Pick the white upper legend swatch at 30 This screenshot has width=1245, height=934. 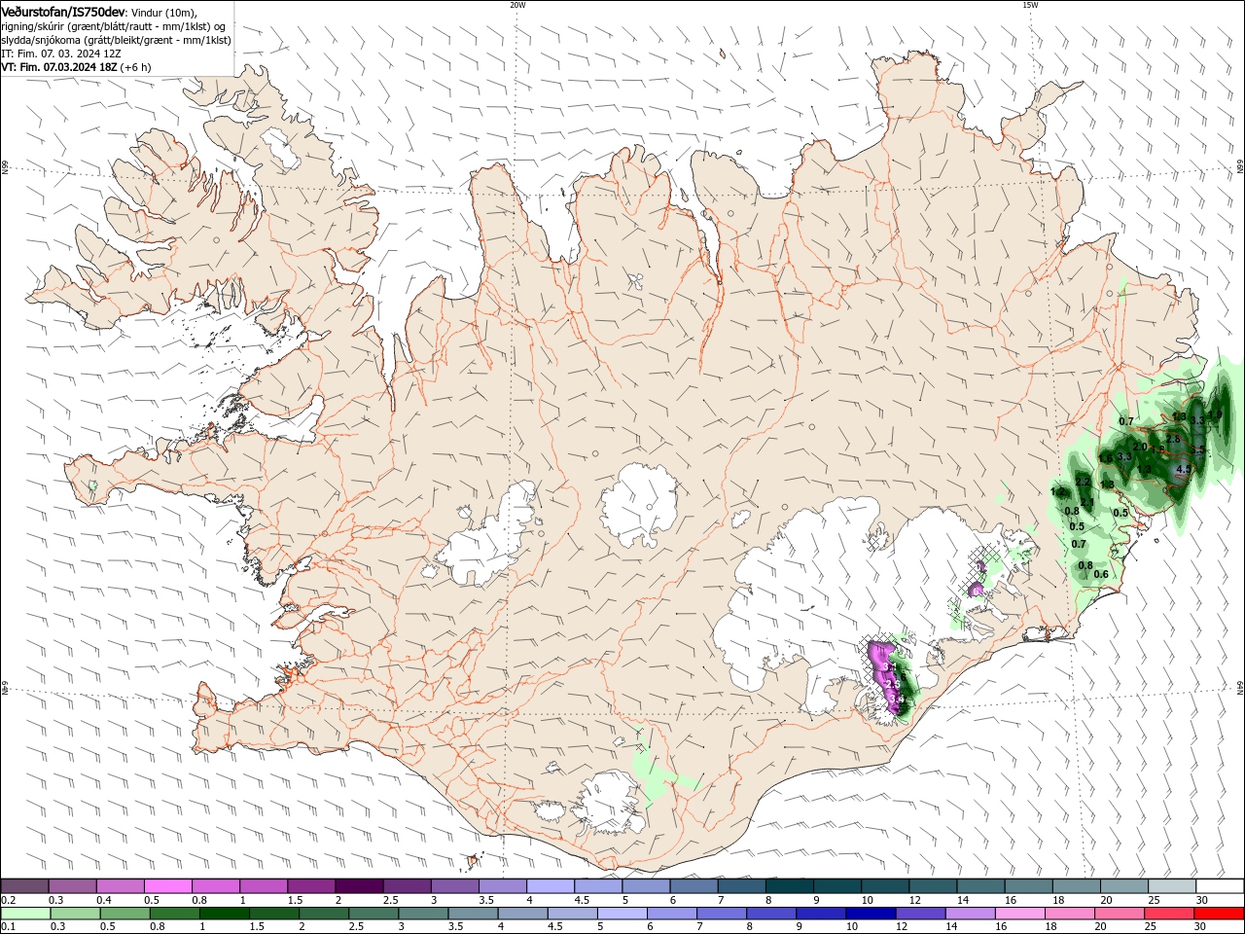pos(1220,886)
